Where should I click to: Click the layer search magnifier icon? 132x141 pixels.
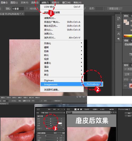[125, 69]
